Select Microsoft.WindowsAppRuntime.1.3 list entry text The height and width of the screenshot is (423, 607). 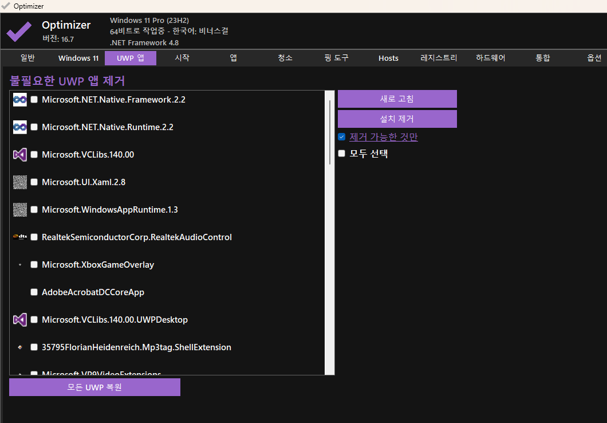pyautogui.click(x=110, y=210)
